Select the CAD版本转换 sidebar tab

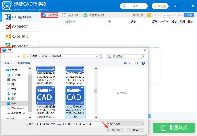[x=20, y=17]
